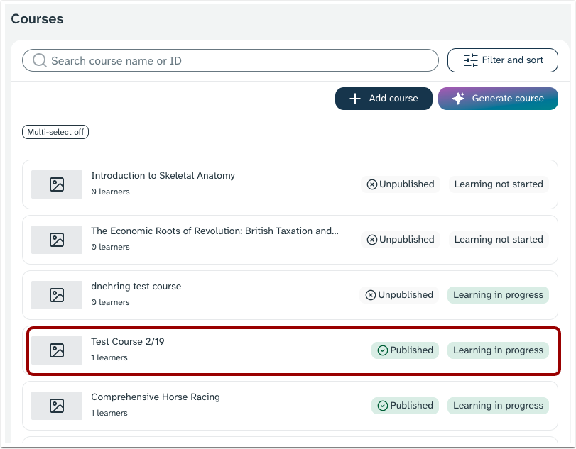Open the Filter and sort options
Screen dimensions: 576x449
tap(503, 60)
